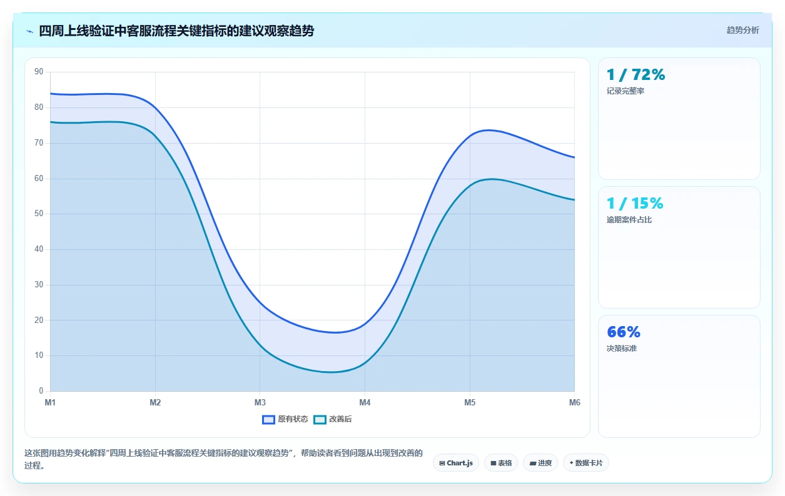The width and height of the screenshot is (785, 496).
Task: Click the 0 y-axis value
Action: 41,391
